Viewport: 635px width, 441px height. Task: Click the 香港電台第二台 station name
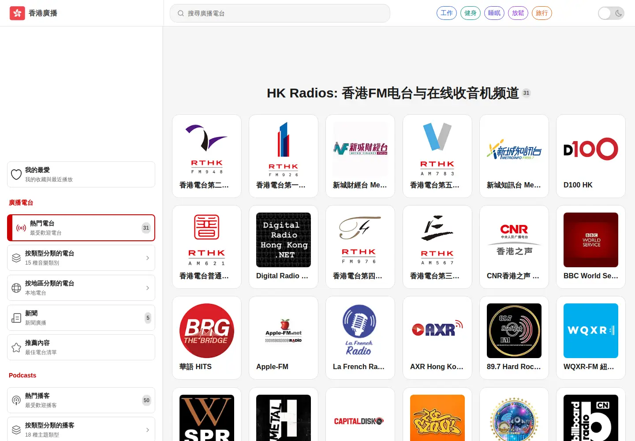(x=204, y=185)
